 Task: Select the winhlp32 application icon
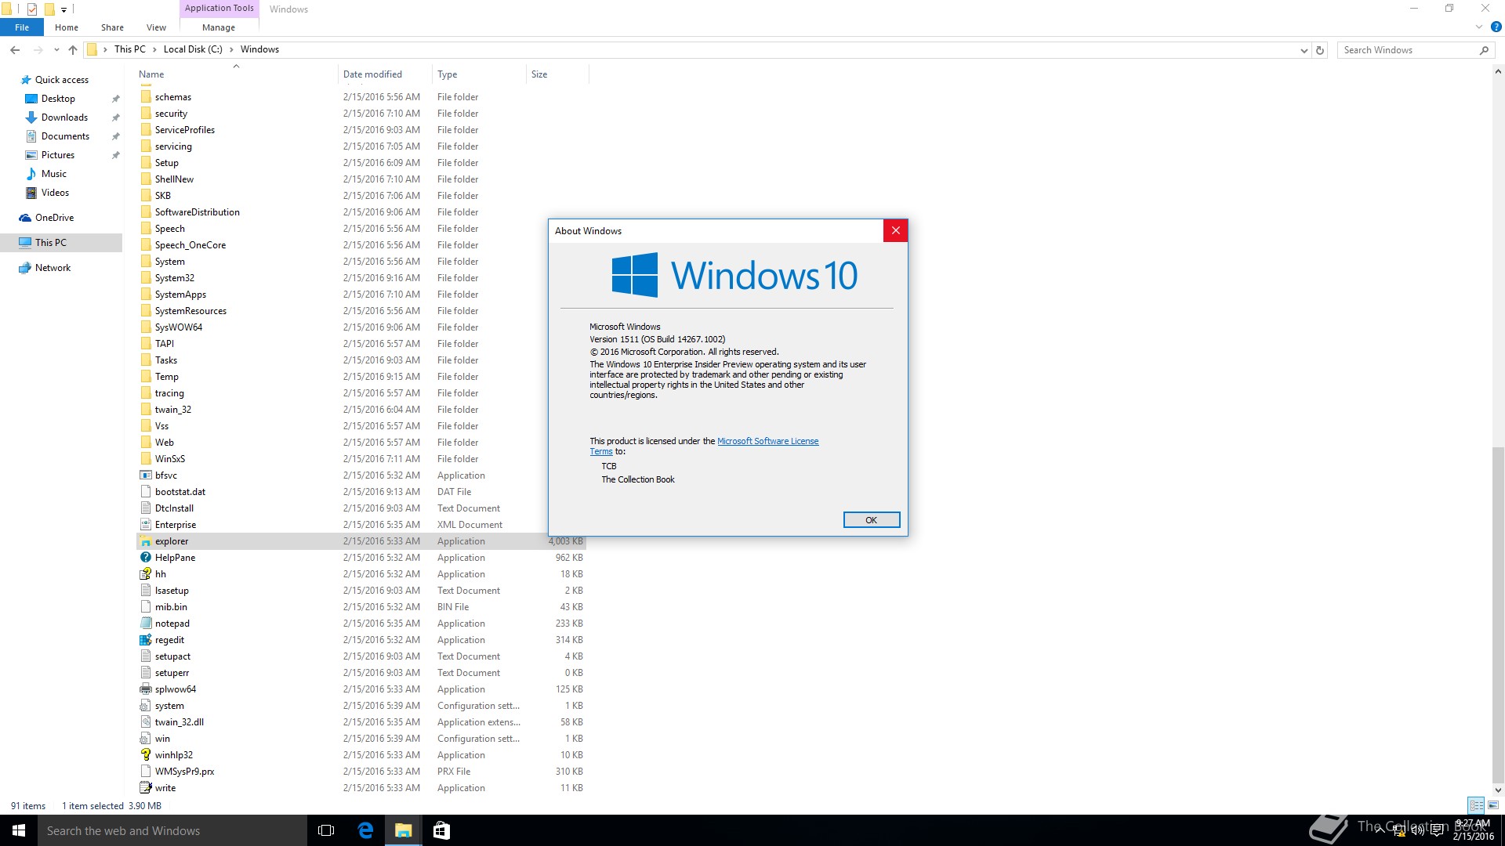coord(146,755)
